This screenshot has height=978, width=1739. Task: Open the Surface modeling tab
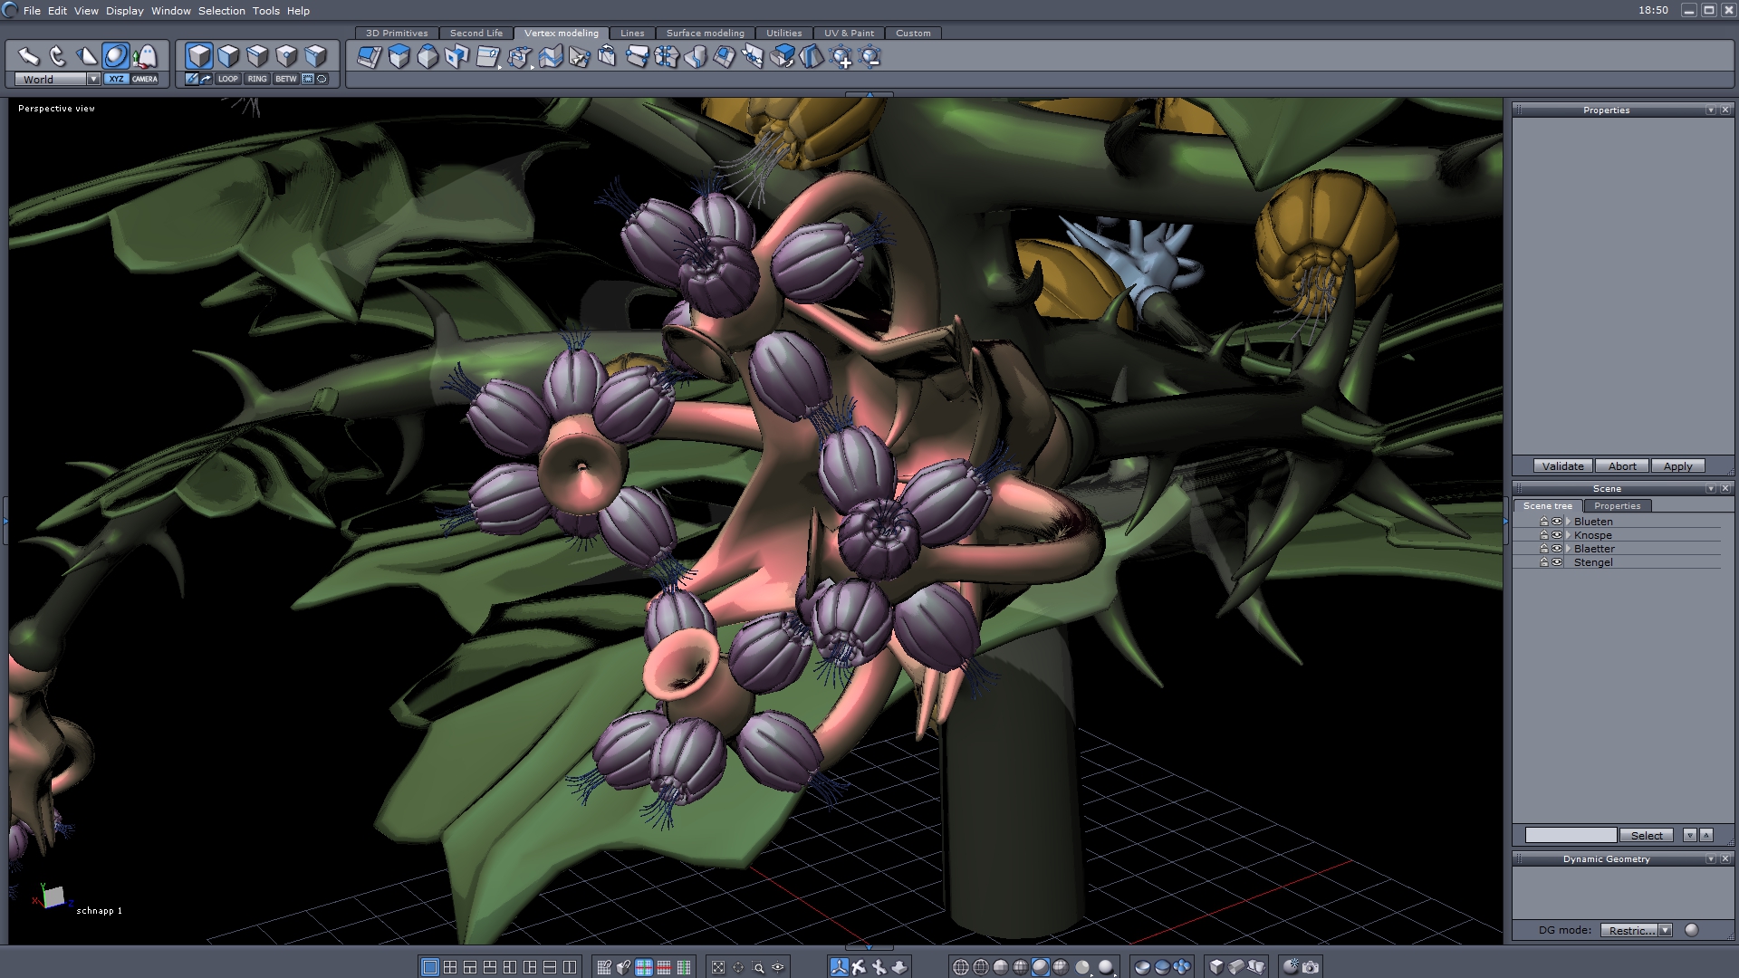click(705, 34)
